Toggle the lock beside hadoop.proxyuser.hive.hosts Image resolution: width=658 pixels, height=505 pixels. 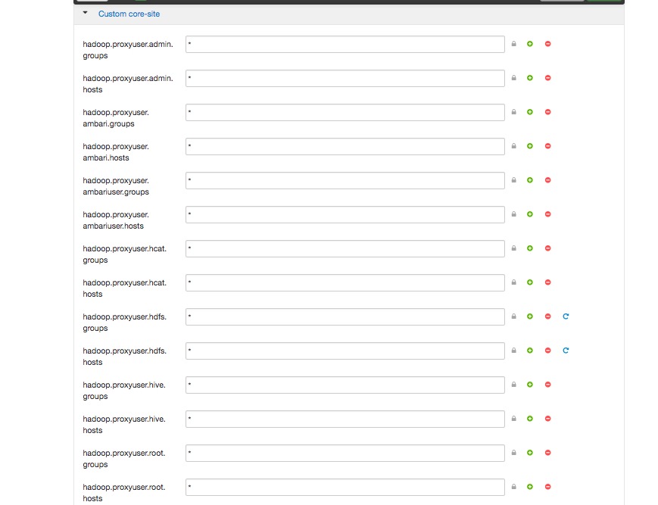pyautogui.click(x=513, y=419)
